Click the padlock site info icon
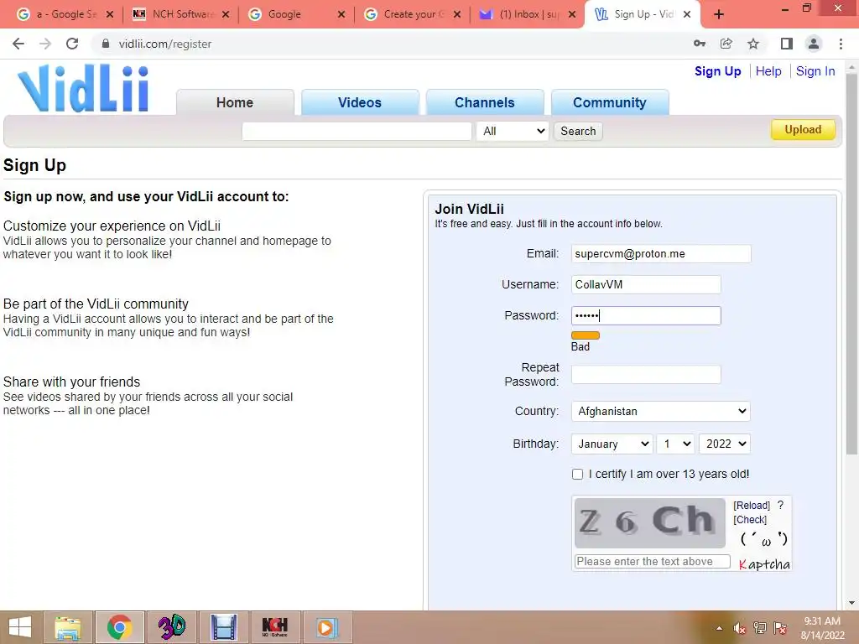 pos(105,44)
